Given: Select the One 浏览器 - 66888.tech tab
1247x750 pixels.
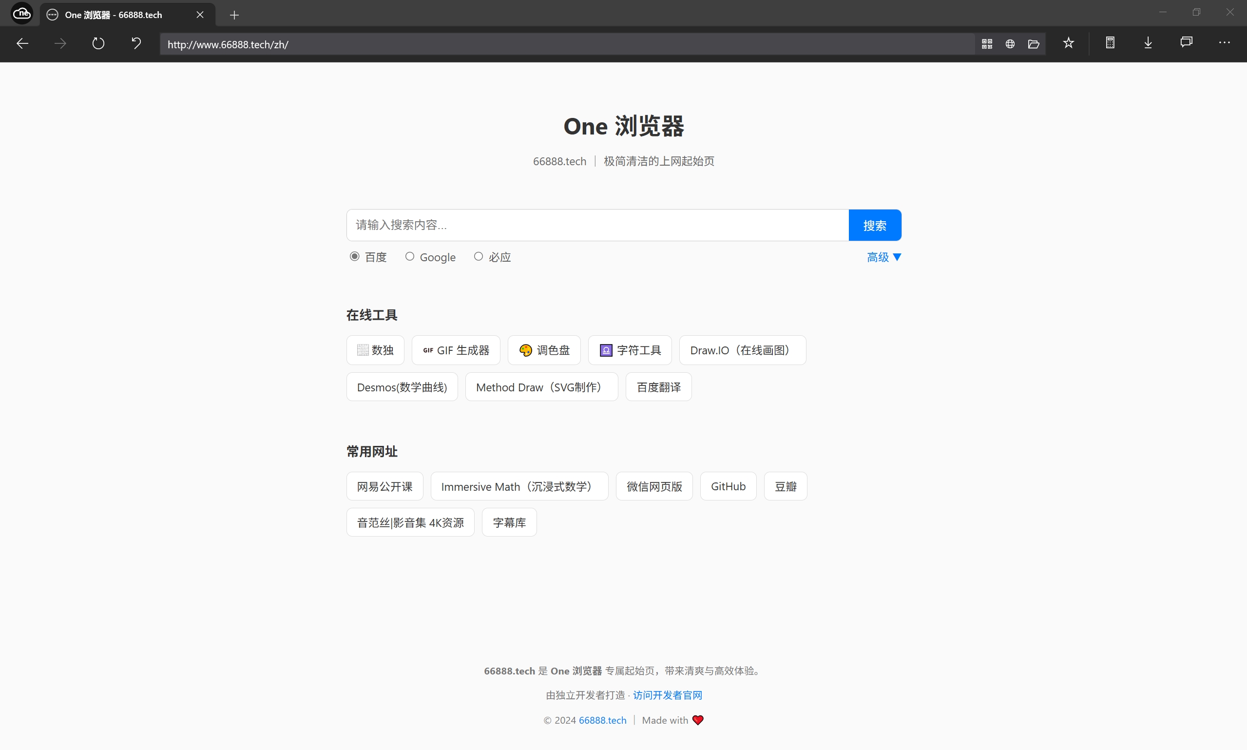Looking at the screenshot, I should pyautogui.click(x=127, y=15).
